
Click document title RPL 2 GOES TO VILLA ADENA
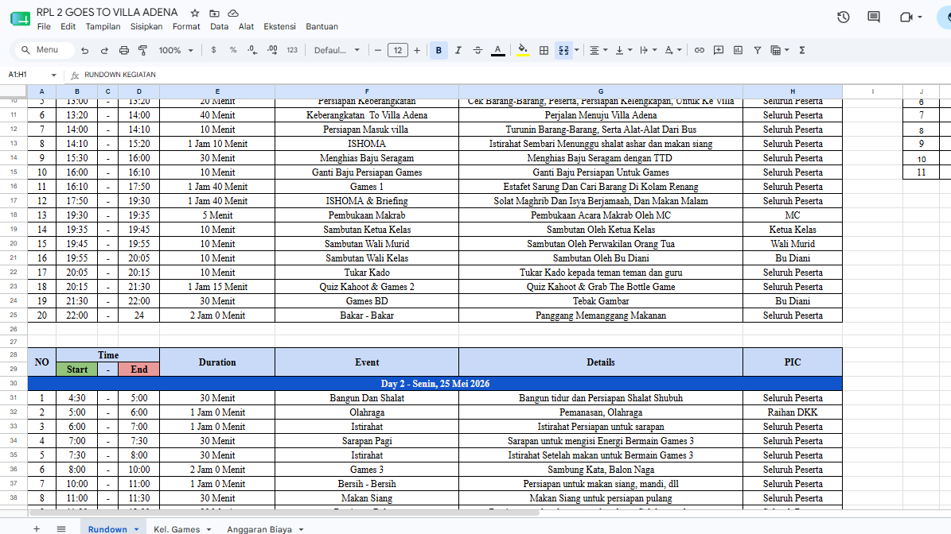pos(107,12)
